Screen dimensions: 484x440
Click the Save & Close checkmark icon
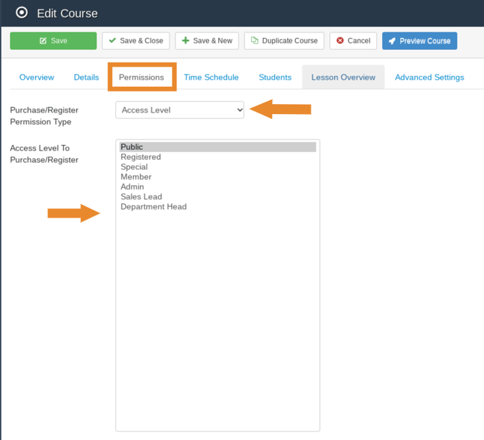[x=113, y=41]
